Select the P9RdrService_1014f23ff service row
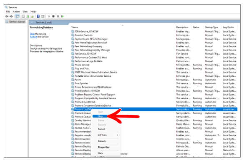244x163 pixels. coord(86,31)
